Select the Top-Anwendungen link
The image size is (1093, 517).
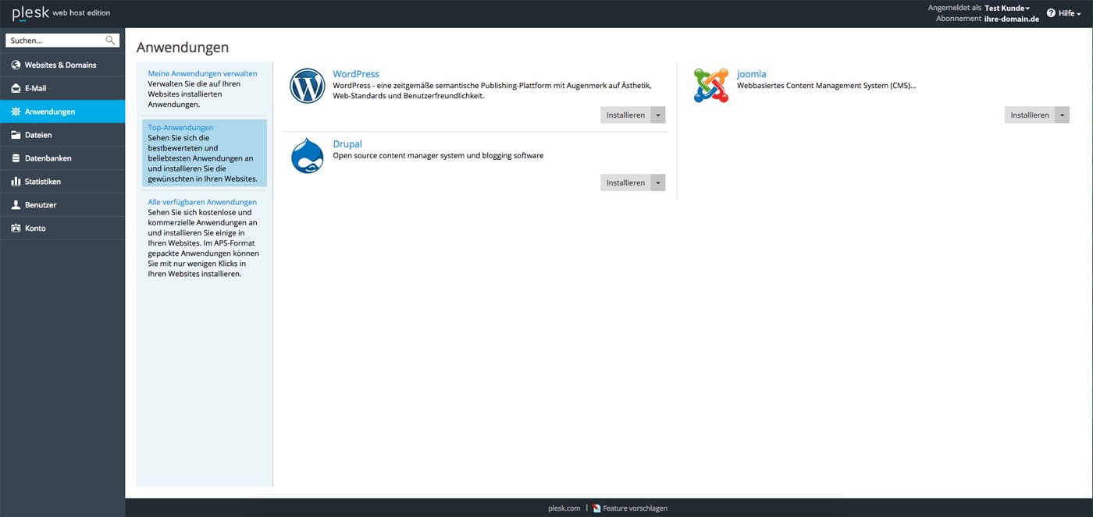pos(180,127)
